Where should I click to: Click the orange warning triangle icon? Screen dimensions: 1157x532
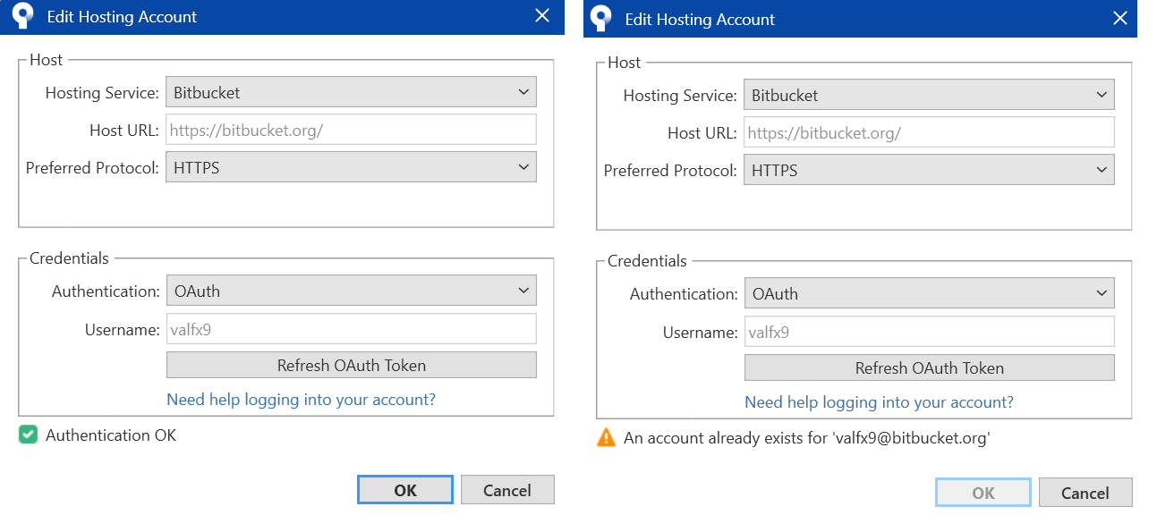(606, 438)
